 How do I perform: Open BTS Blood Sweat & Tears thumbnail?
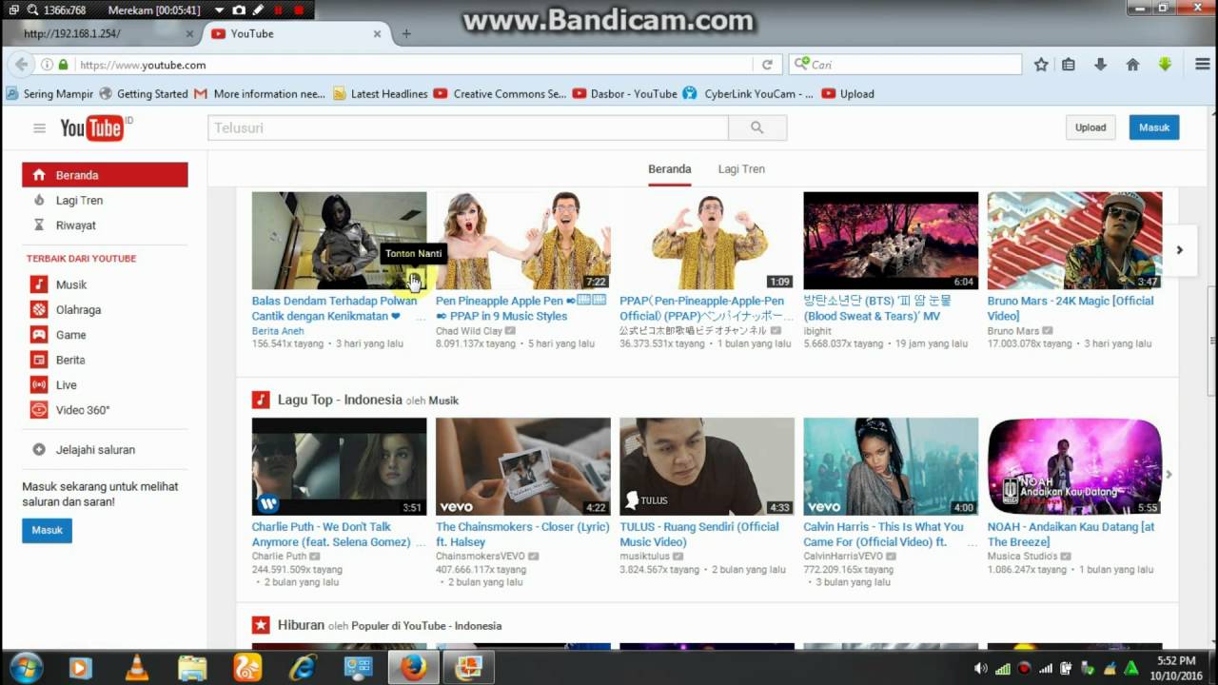[x=891, y=241]
